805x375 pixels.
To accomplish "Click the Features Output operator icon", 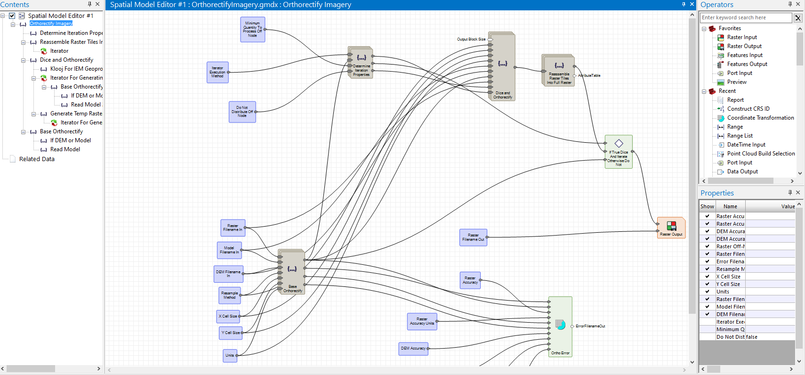I will coord(720,64).
